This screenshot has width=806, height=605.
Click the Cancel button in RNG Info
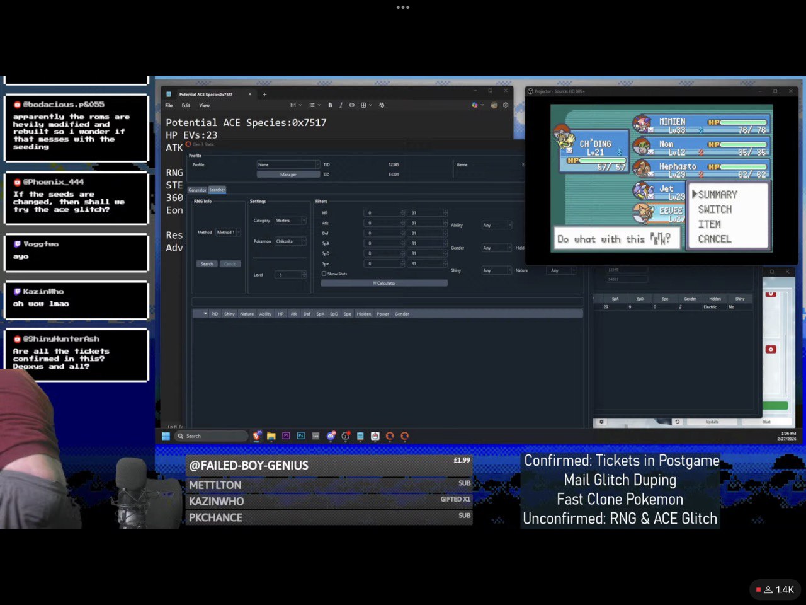230,264
